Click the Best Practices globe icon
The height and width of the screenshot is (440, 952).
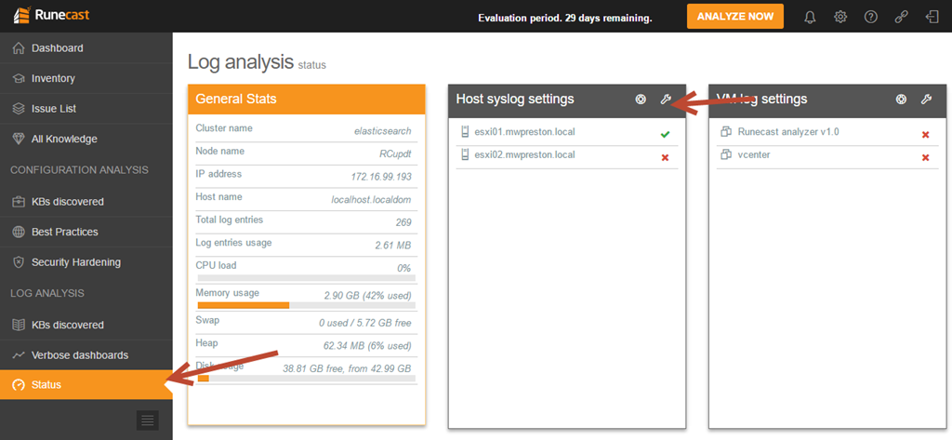click(x=19, y=232)
